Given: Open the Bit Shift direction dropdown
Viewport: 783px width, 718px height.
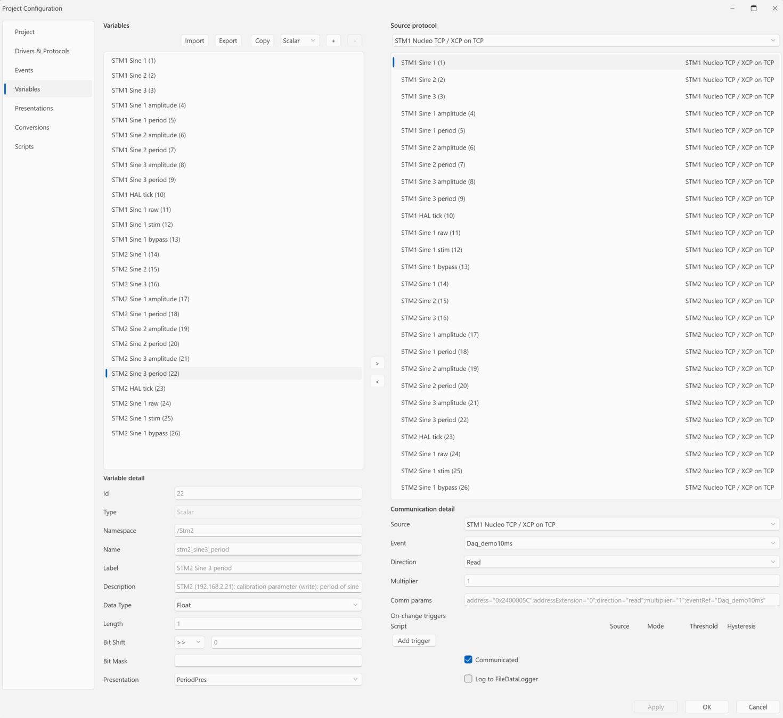Looking at the screenshot, I should click(x=190, y=642).
